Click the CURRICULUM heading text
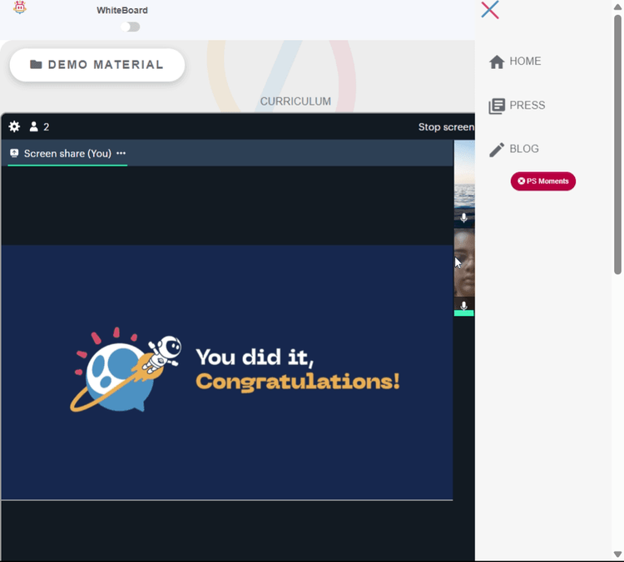The height and width of the screenshot is (562, 624). click(295, 101)
